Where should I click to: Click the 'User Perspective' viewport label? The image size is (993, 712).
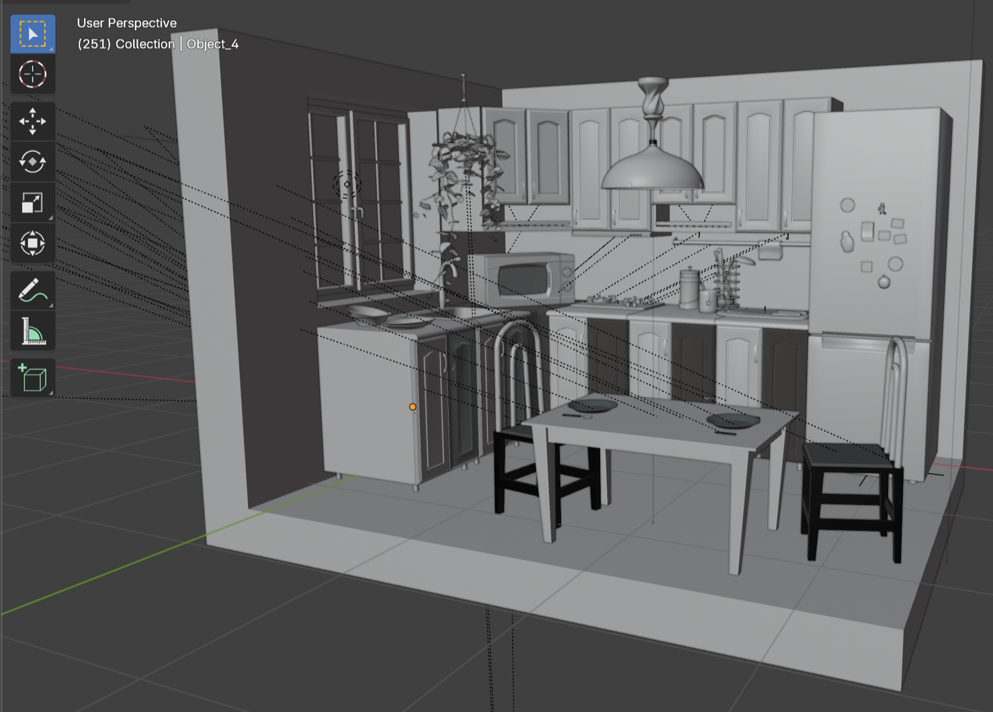point(127,23)
